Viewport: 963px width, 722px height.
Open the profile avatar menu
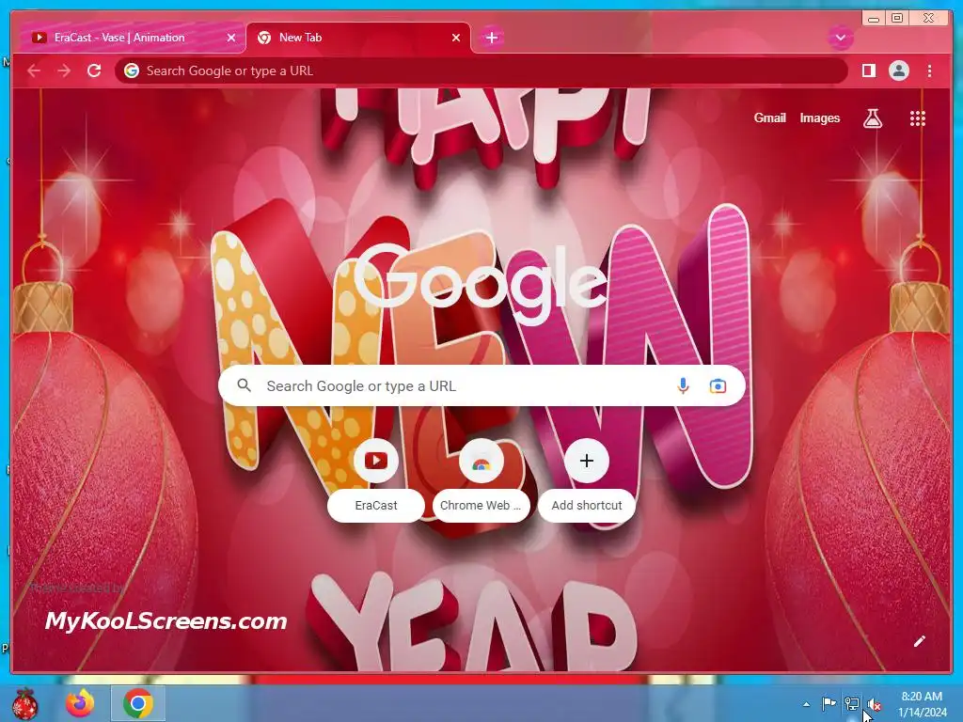(898, 71)
